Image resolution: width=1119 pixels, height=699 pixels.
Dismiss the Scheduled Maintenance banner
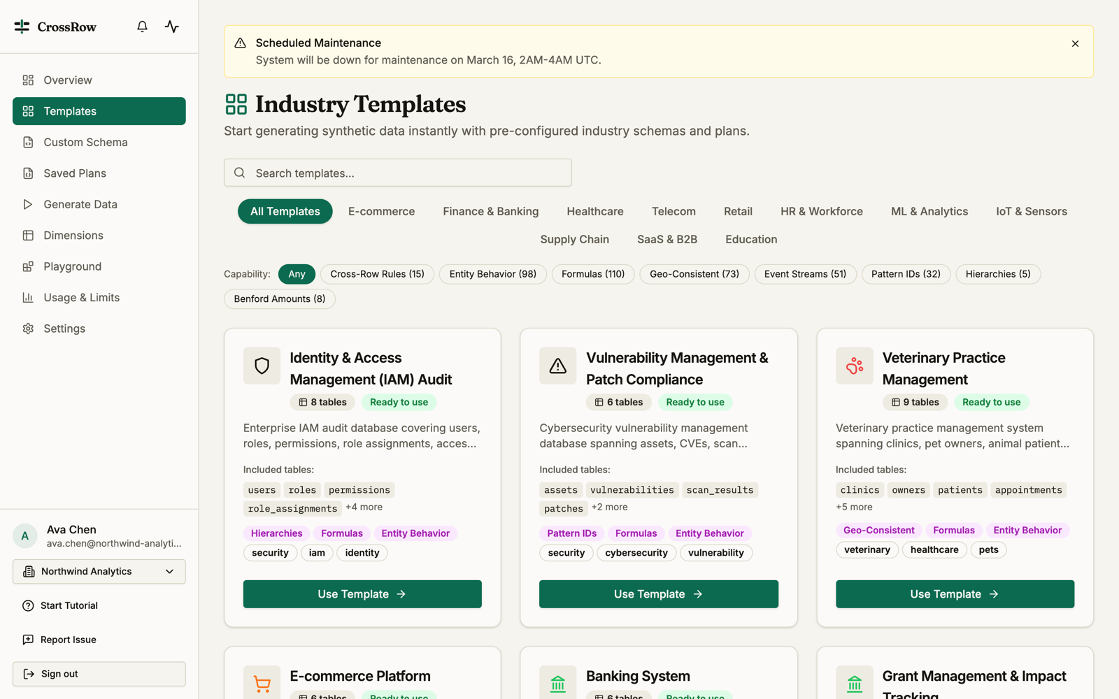pyautogui.click(x=1075, y=43)
